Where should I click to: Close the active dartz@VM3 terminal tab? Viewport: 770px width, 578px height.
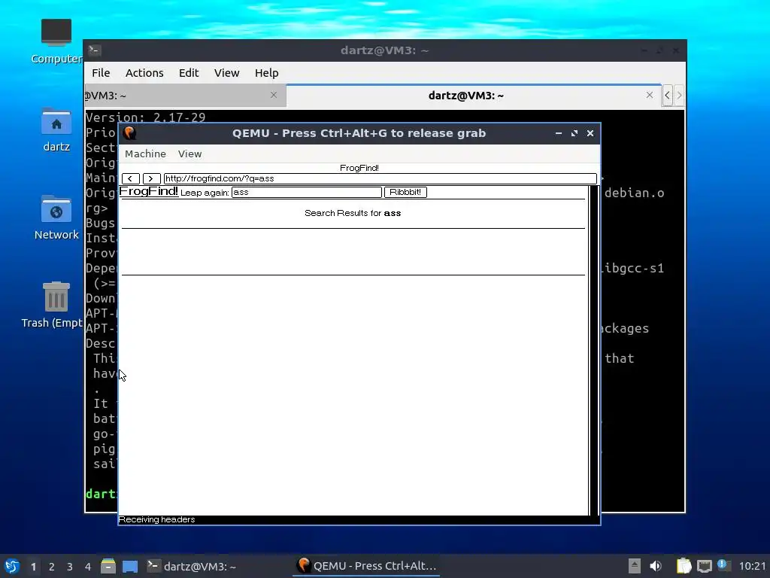(649, 95)
